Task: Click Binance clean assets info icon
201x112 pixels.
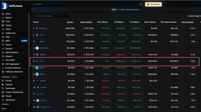Action: click(x=84, y=28)
